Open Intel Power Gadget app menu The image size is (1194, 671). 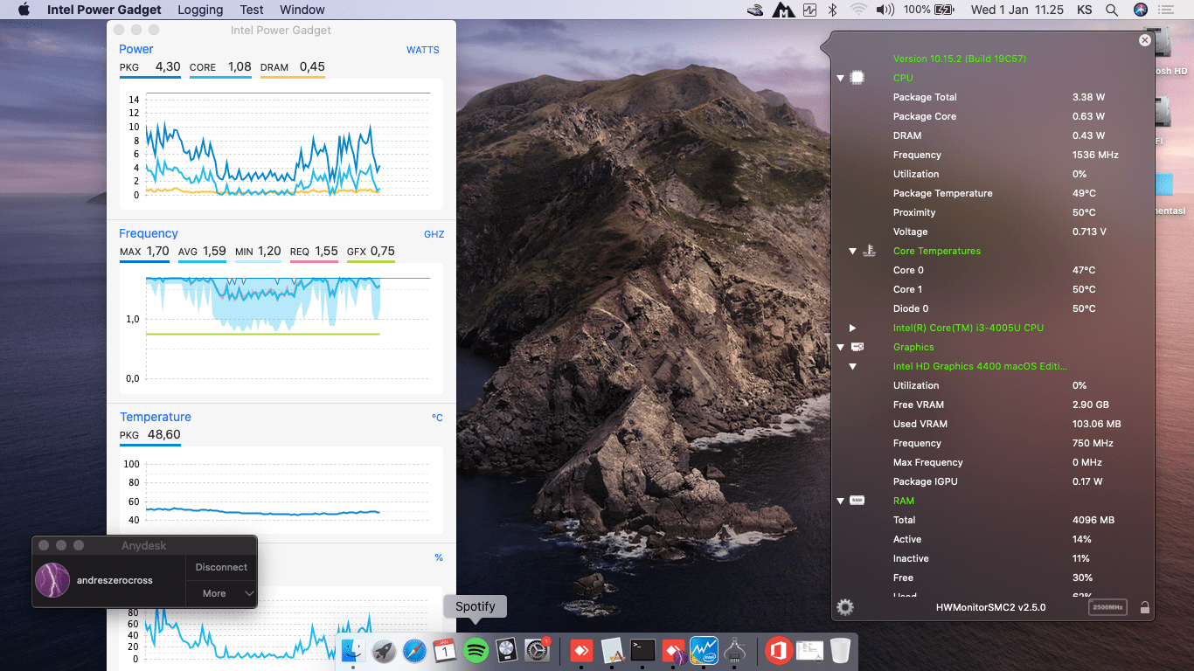pos(104,10)
